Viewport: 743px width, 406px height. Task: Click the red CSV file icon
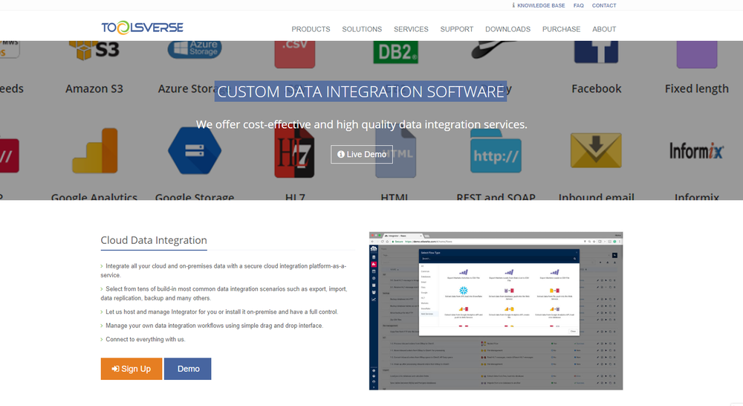click(295, 54)
